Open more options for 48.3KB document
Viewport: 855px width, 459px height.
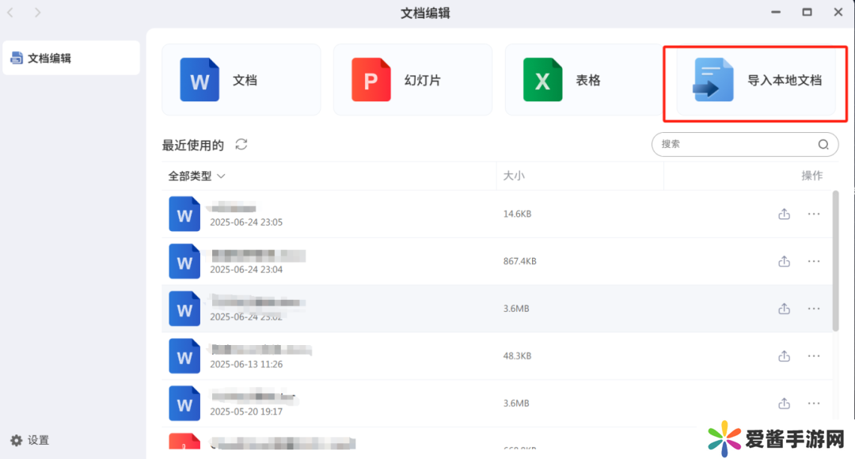(x=814, y=356)
